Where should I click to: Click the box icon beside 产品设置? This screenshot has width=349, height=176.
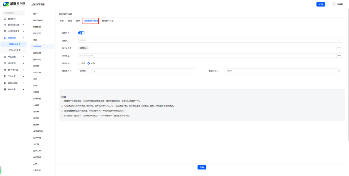[x=5, y=57]
